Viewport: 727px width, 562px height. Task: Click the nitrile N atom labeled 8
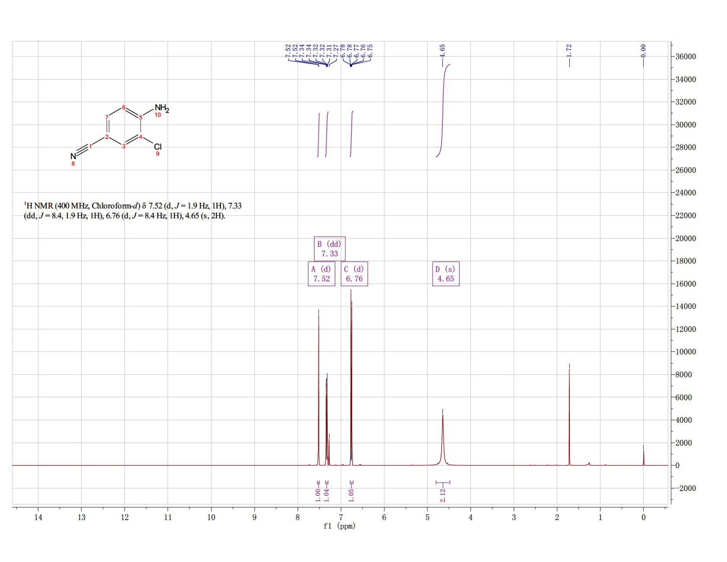pyautogui.click(x=73, y=156)
